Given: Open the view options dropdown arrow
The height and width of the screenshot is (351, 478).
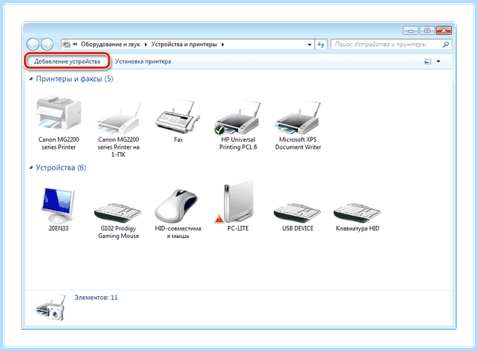Looking at the screenshot, I should (x=438, y=61).
